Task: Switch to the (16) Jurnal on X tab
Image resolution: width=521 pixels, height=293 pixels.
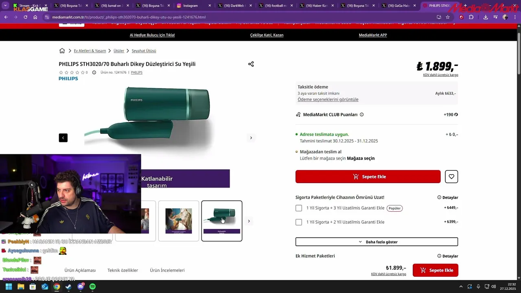Action: click(x=112, y=6)
